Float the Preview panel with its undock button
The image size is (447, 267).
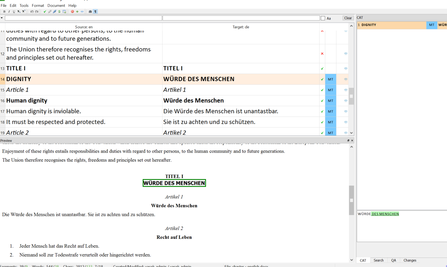(348, 140)
